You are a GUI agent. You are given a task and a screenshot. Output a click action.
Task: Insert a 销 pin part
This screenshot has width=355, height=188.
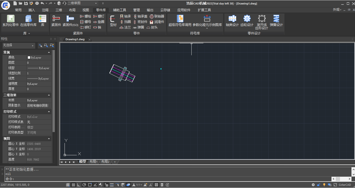pyautogui.click(x=97, y=27)
